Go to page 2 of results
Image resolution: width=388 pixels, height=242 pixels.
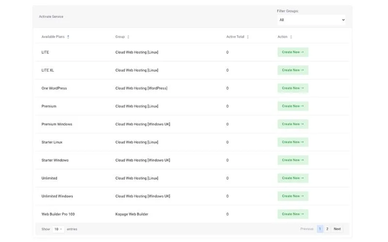(327, 229)
